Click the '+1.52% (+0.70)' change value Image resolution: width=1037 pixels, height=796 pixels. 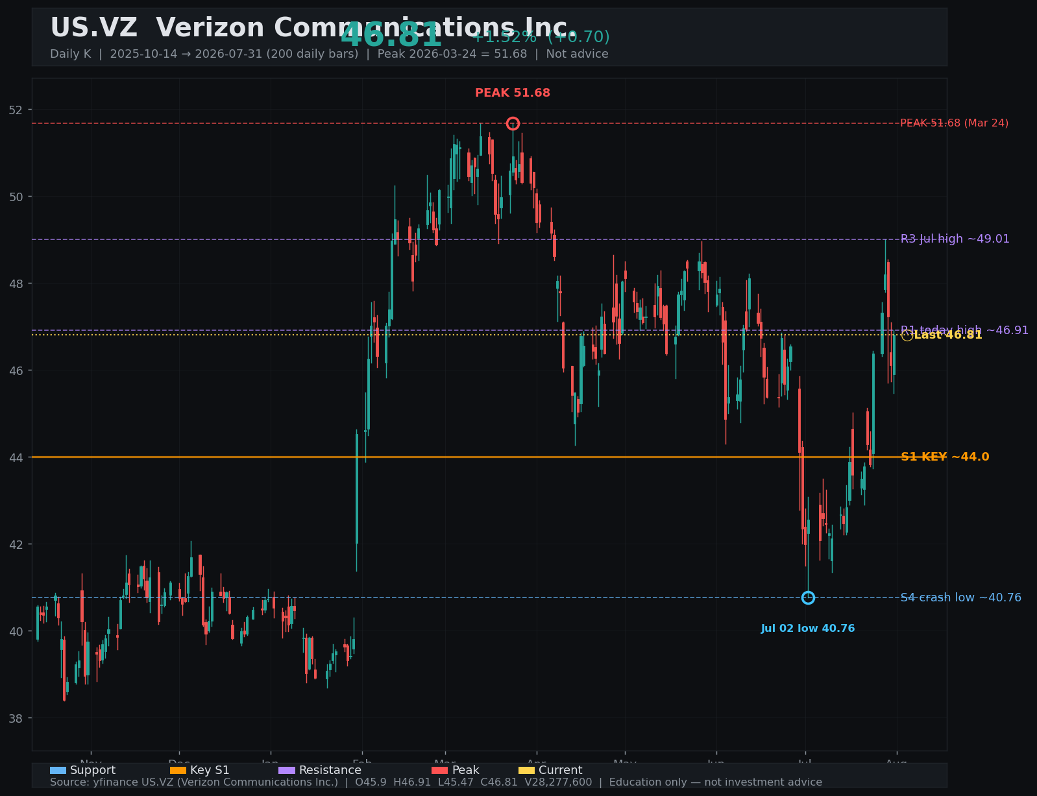point(541,37)
